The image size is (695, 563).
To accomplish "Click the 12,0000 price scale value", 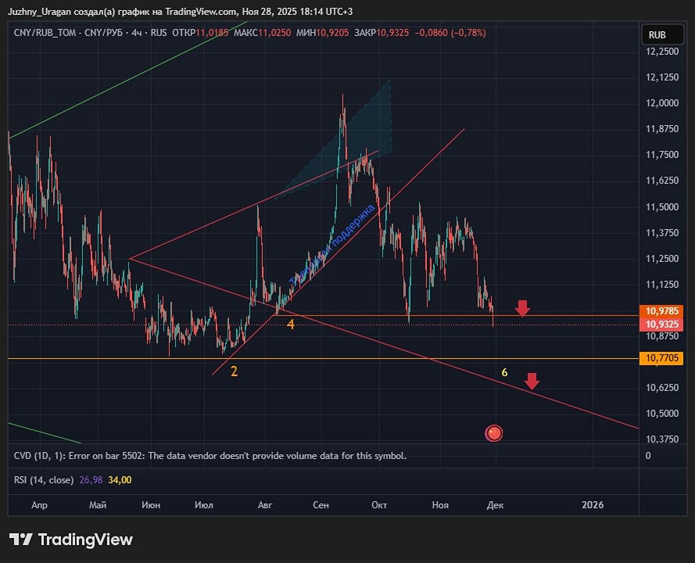I will [x=662, y=103].
